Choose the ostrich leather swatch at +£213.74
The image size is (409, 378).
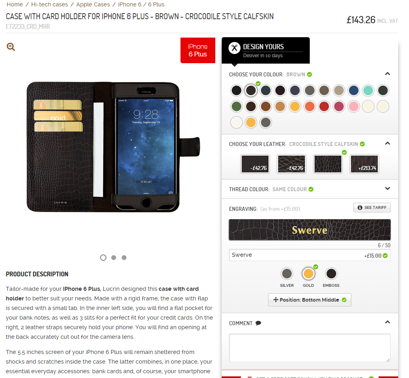[365, 164]
